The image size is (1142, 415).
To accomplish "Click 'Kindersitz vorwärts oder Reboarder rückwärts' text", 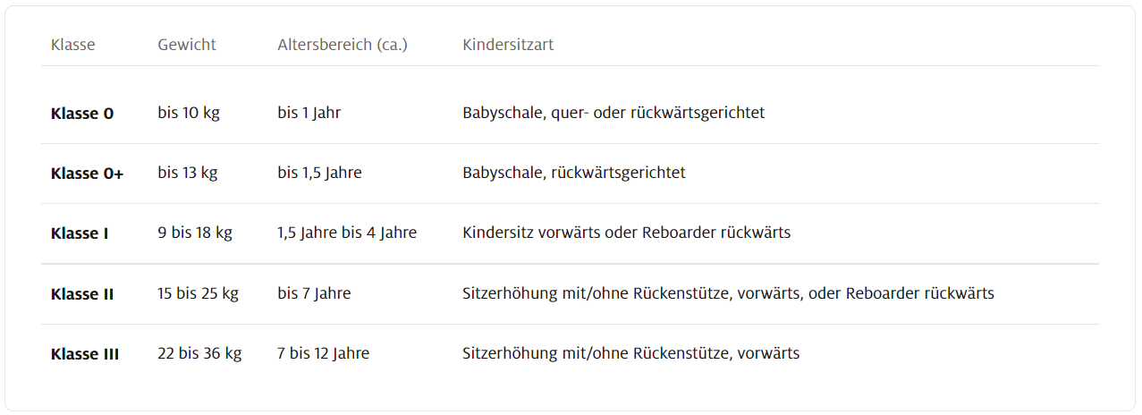I will point(626,233).
